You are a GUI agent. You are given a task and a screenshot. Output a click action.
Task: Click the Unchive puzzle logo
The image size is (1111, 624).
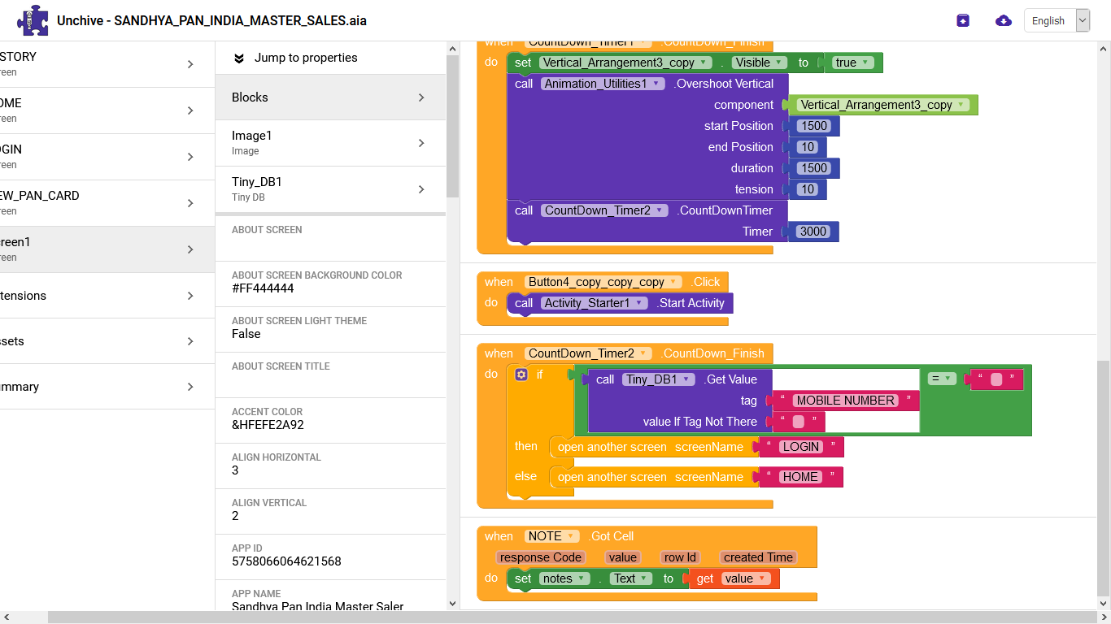(x=33, y=20)
